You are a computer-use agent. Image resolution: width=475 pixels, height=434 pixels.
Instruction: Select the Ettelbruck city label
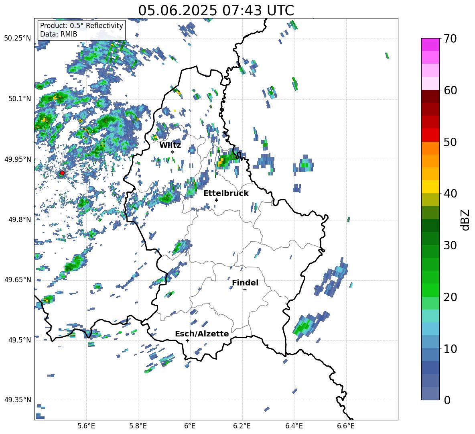pos(226,194)
